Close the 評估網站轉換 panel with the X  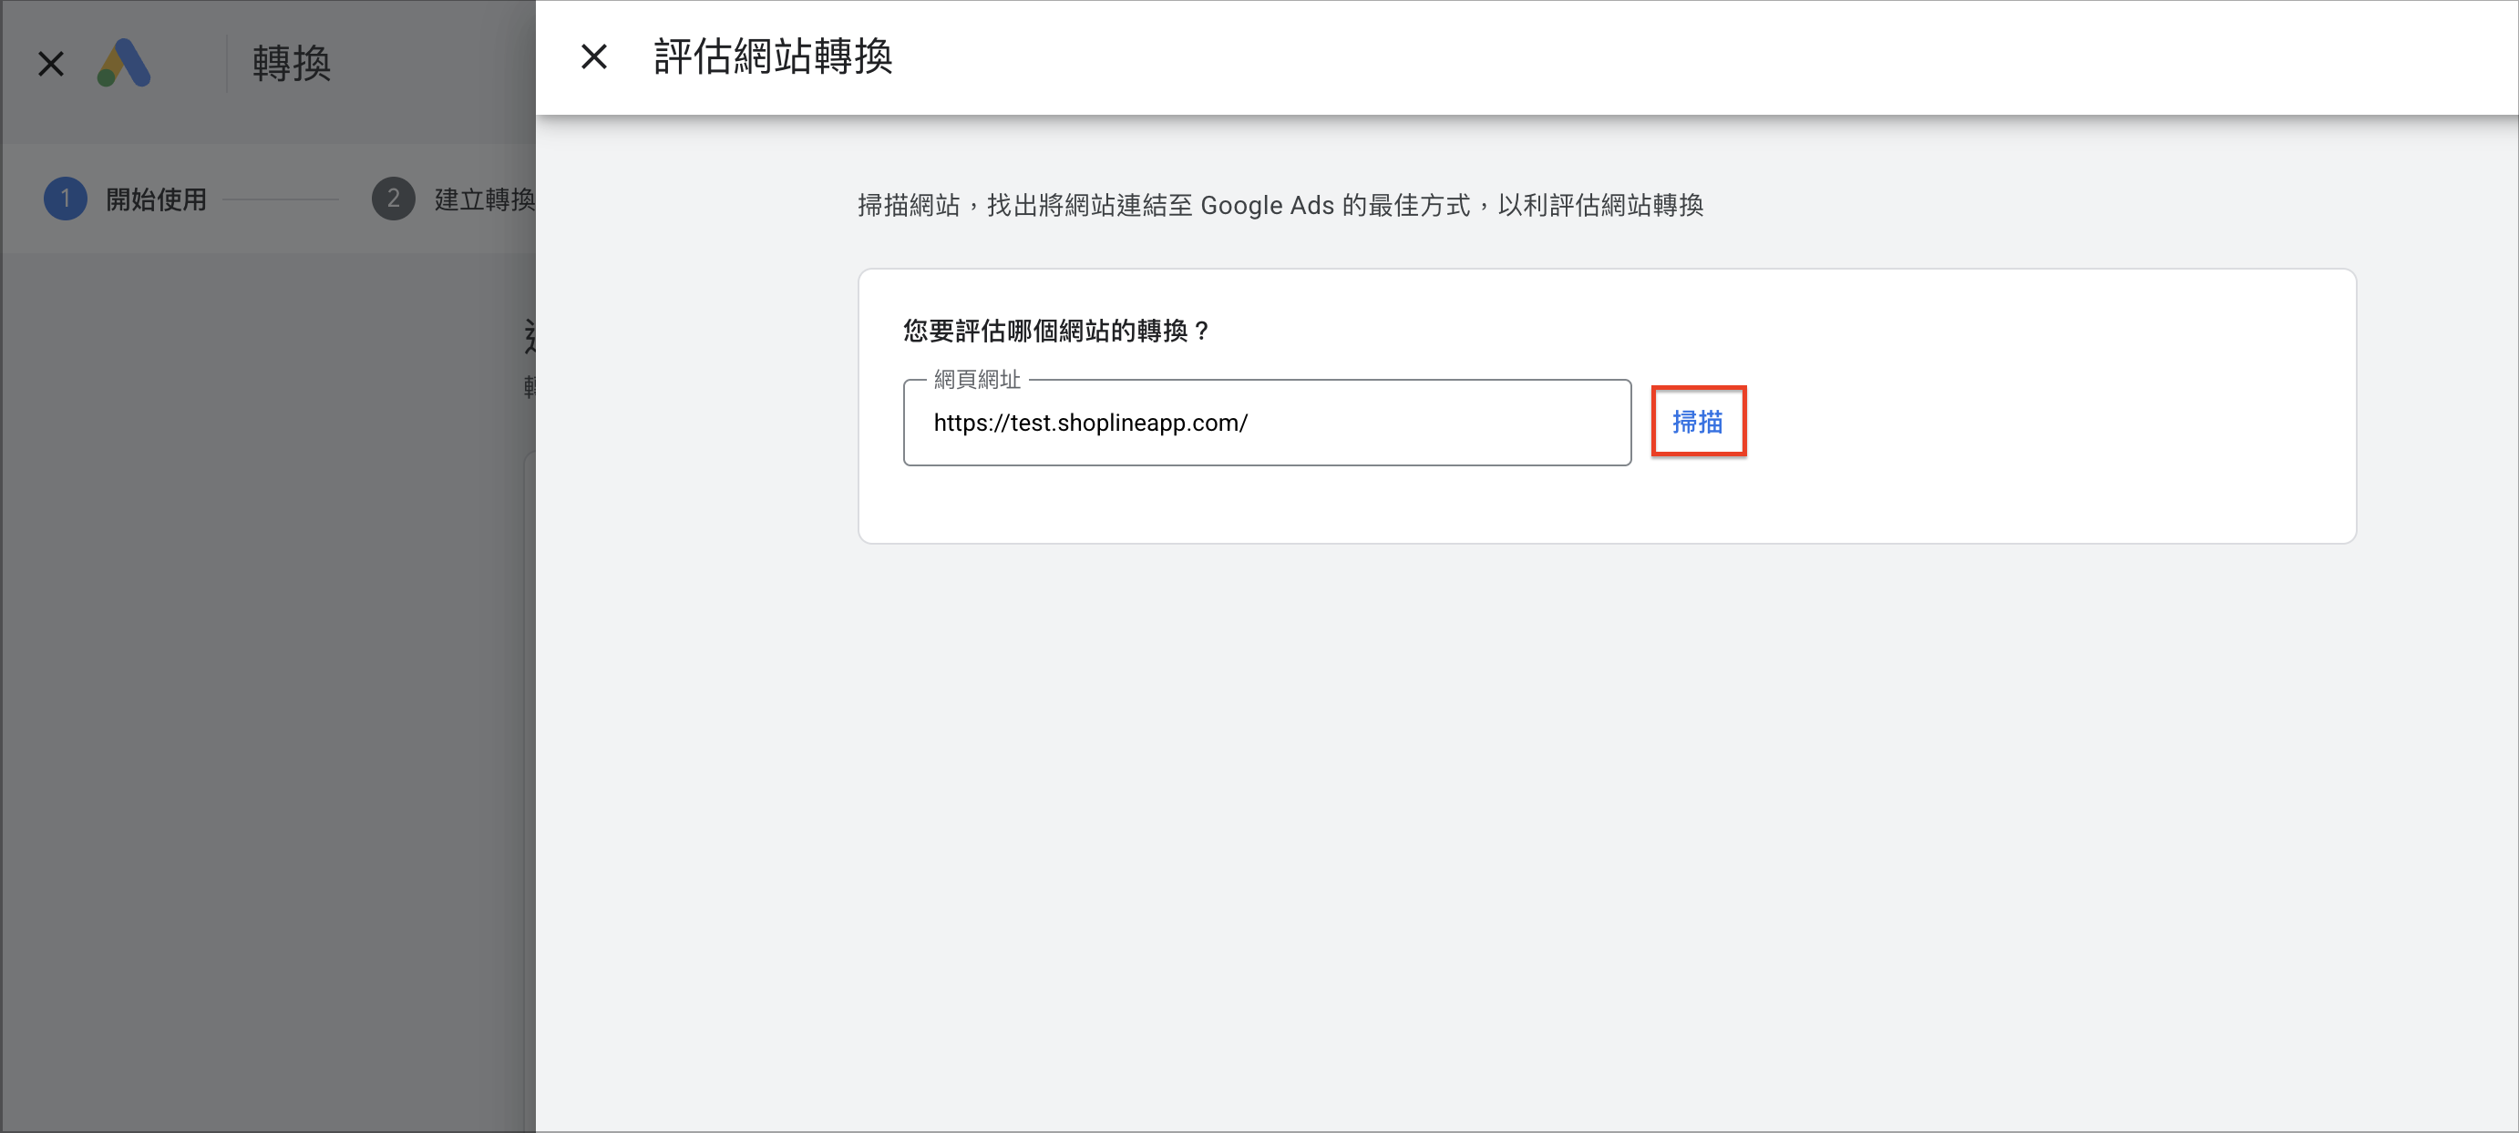click(x=593, y=56)
